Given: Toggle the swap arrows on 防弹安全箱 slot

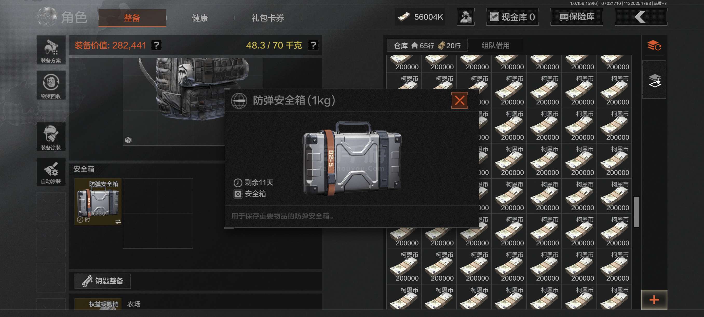Looking at the screenshot, I should click(118, 222).
